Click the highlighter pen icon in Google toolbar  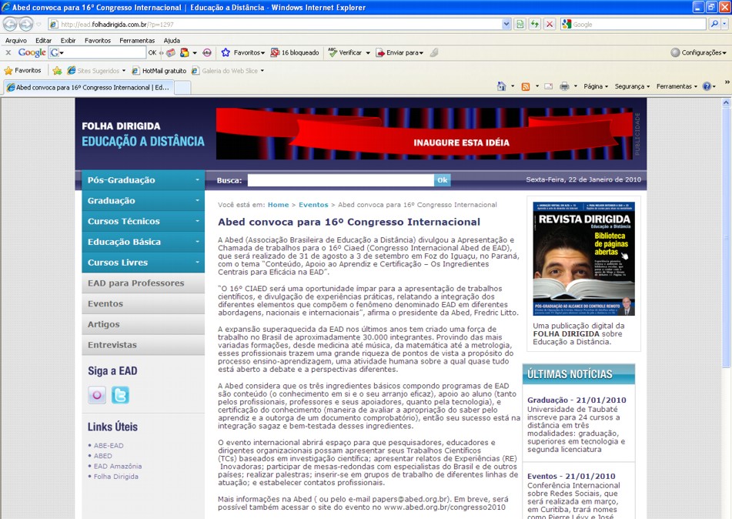[435, 53]
